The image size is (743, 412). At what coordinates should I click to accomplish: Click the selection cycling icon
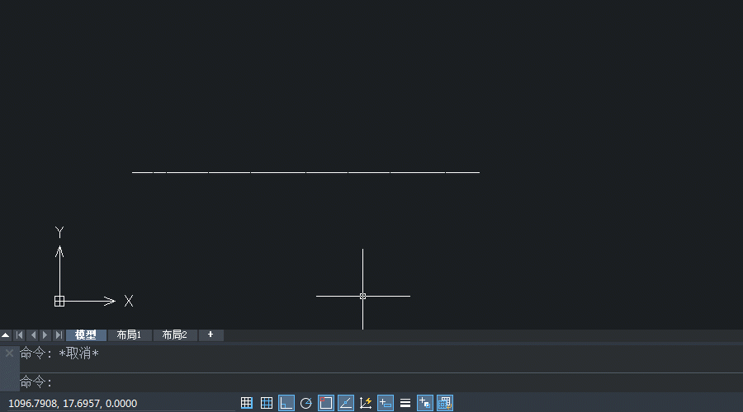[x=425, y=403]
